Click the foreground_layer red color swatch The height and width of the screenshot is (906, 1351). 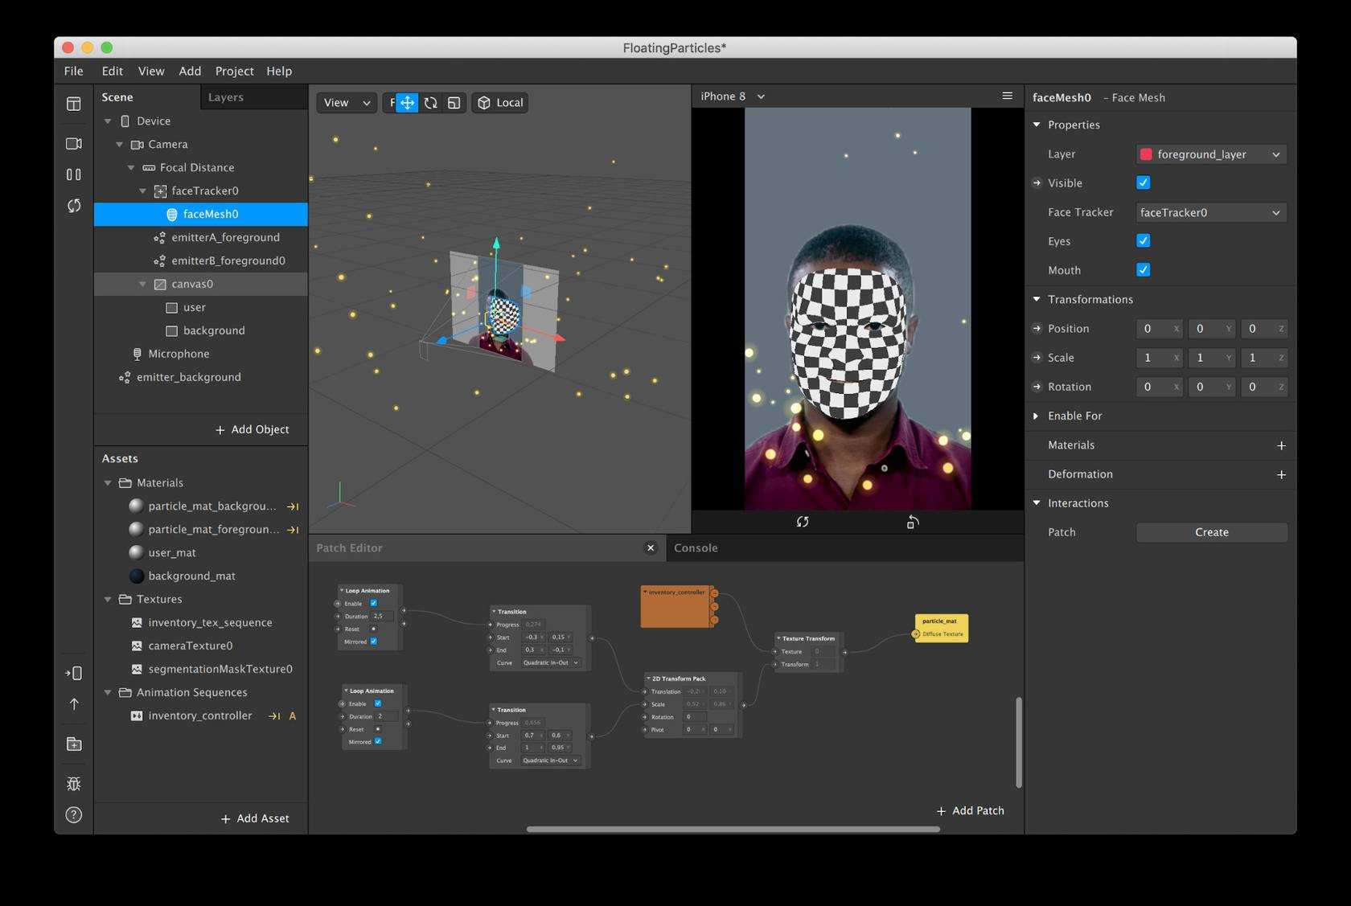(1147, 154)
